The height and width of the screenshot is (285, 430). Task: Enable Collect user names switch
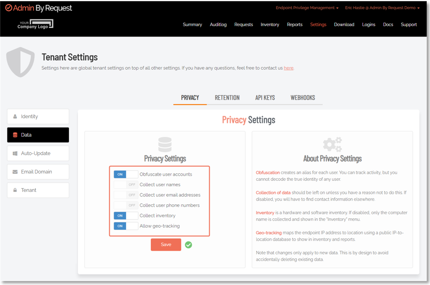(126, 185)
